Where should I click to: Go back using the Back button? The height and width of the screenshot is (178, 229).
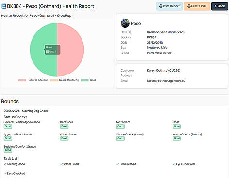coord(219,6)
